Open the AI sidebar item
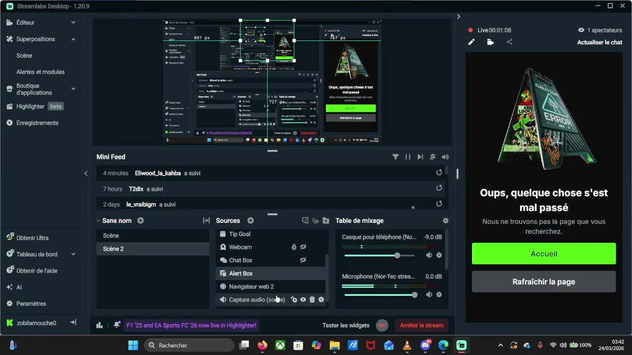Viewport: 632px width, 355px height. (14, 287)
